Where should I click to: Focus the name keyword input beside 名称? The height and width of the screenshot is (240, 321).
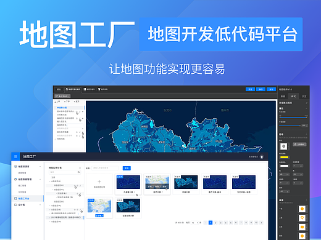click(x=105, y=168)
